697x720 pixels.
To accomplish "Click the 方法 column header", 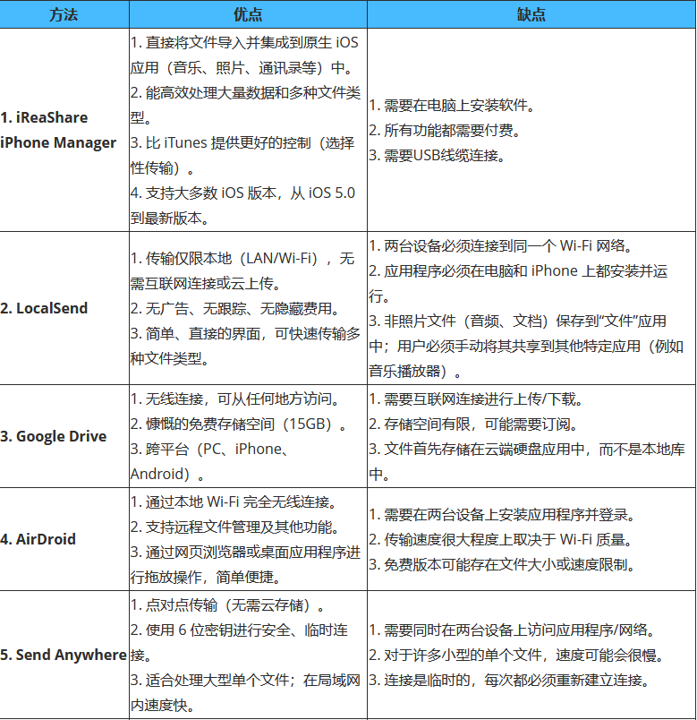I will pos(64,14).
